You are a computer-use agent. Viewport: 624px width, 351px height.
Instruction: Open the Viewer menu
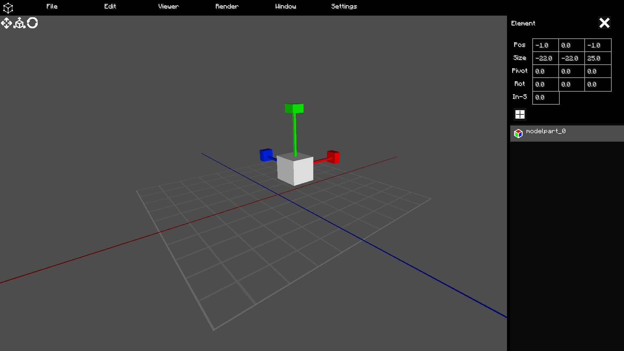click(168, 6)
